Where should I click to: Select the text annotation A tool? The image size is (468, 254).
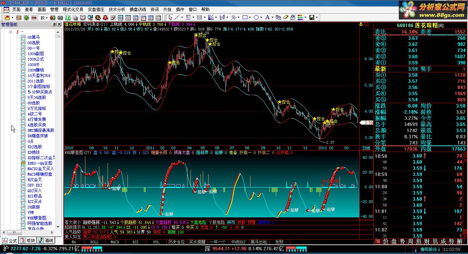point(267,17)
